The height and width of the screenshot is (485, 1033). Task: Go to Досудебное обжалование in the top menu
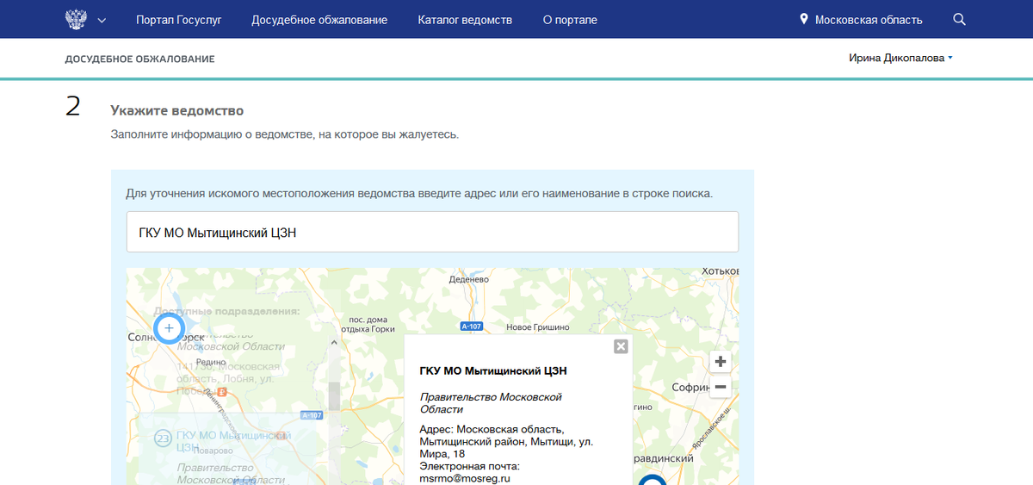point(319,20)
